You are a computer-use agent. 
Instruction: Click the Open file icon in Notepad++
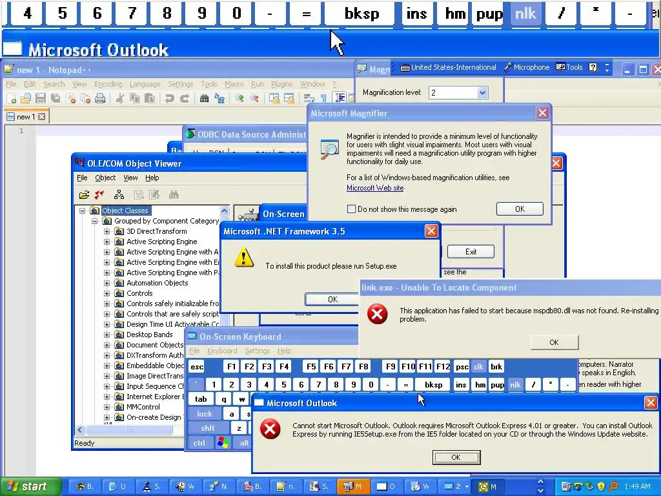pos(26,99)
